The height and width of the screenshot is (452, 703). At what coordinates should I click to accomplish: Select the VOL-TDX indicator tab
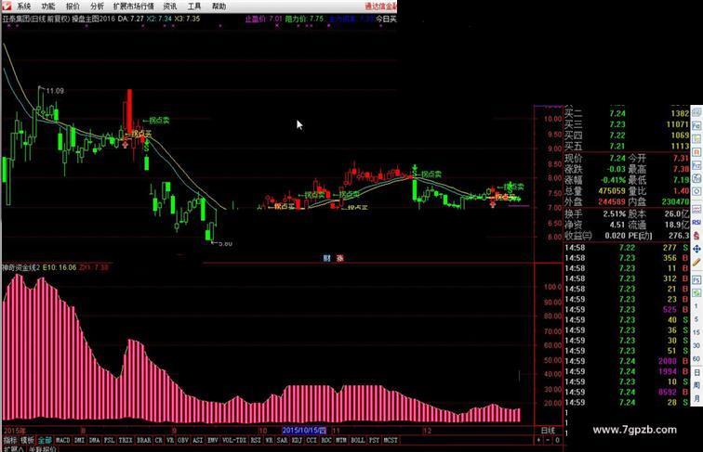[234, 440]
